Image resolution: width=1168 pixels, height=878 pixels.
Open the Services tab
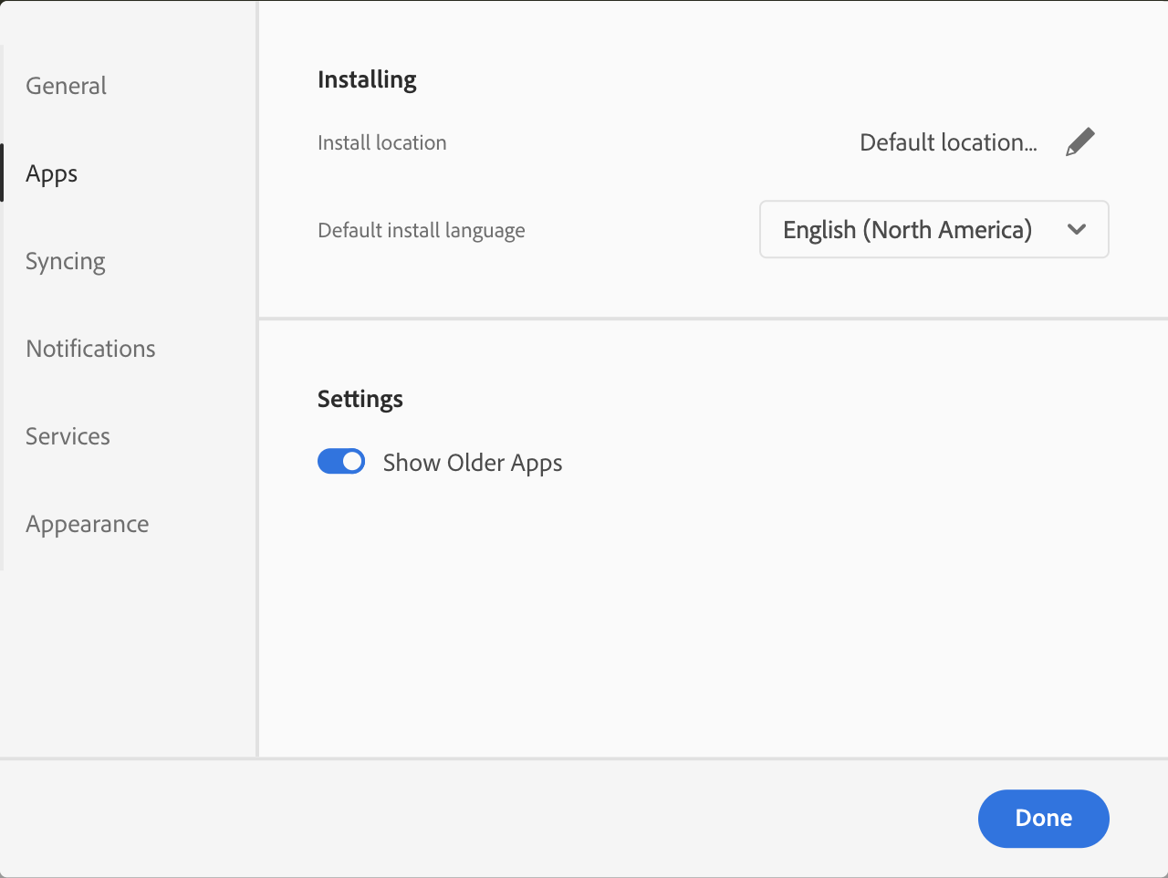coord(68,436)
